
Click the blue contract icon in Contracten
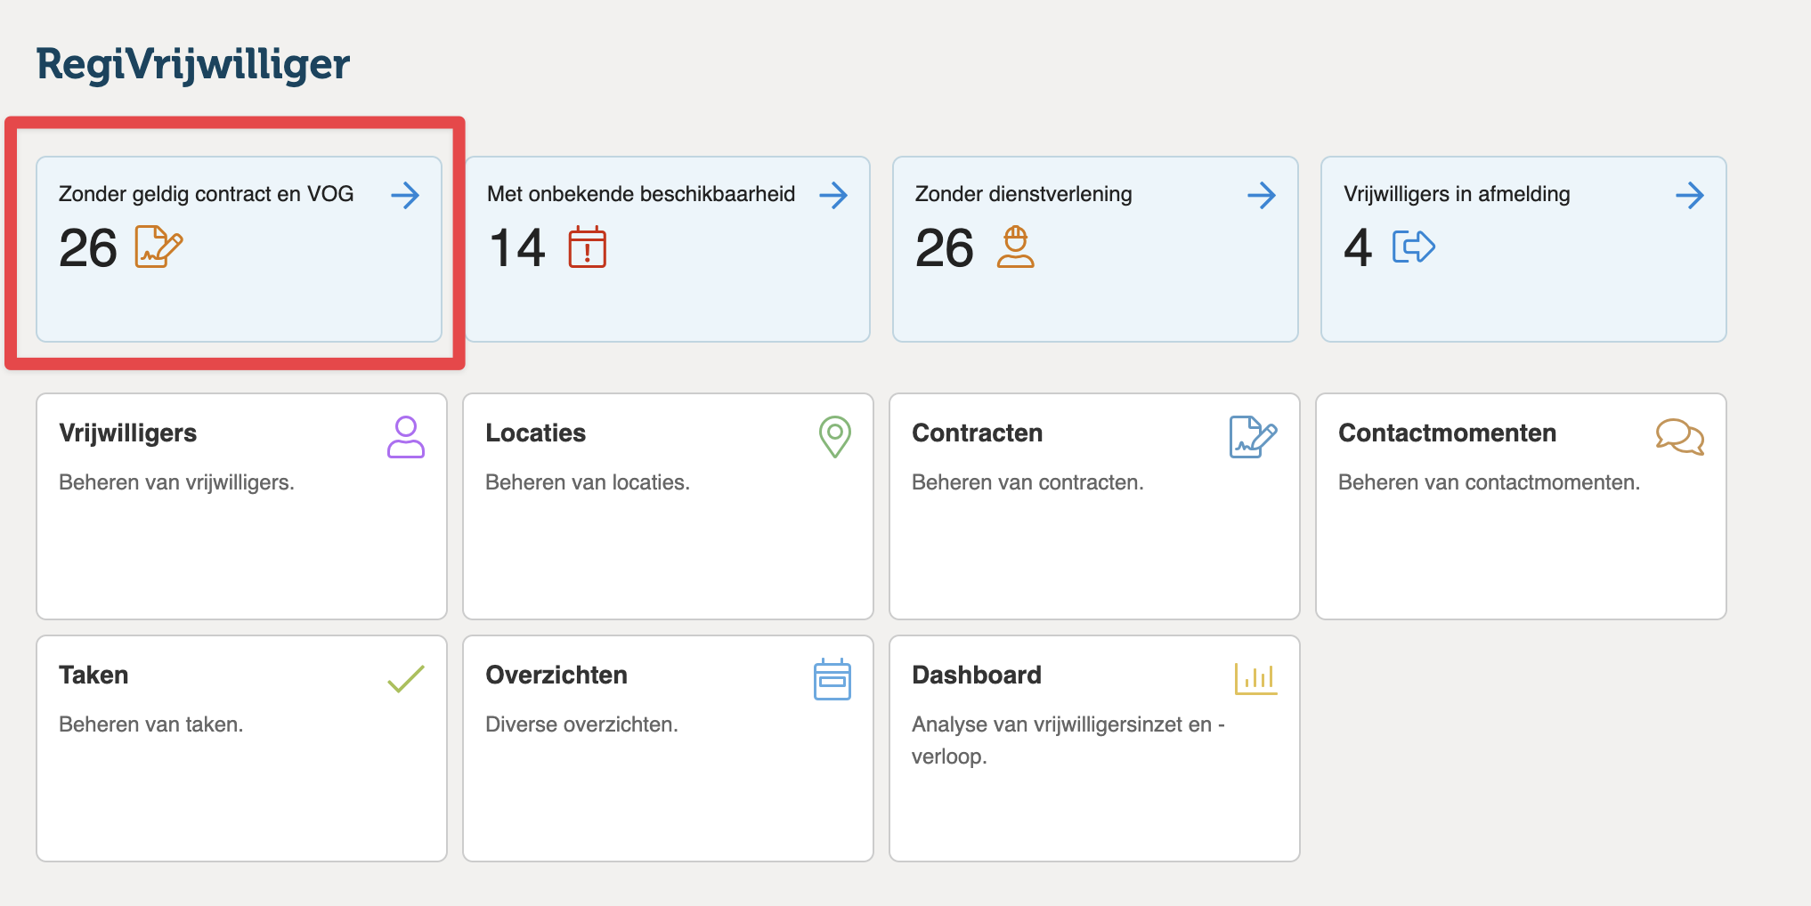tap(1253, 437)
